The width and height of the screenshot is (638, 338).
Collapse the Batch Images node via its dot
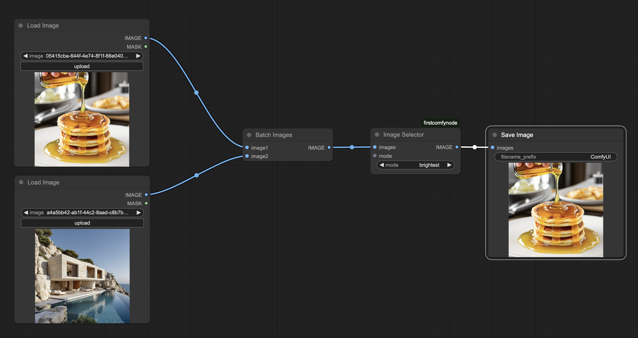pos(249,135)
